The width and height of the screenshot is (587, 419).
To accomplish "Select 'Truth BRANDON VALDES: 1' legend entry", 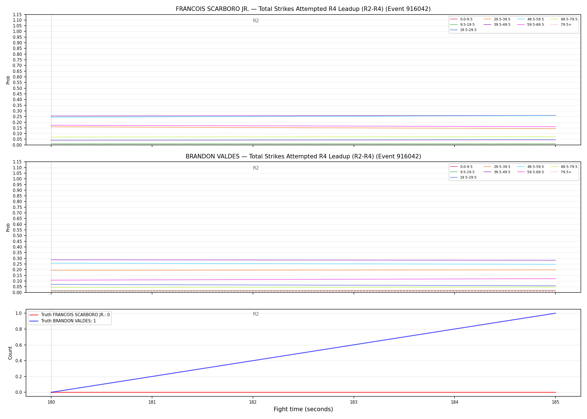I will 68,321.
